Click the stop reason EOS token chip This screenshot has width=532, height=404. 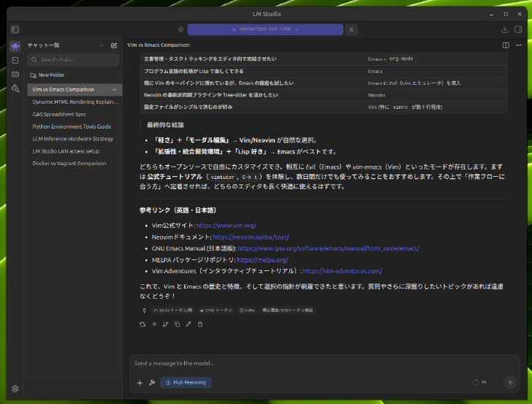pos(287,310)
